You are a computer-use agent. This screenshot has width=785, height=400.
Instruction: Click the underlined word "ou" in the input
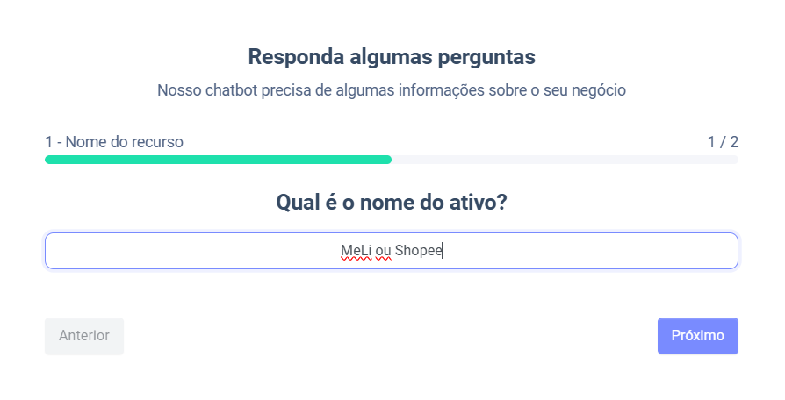383,251
